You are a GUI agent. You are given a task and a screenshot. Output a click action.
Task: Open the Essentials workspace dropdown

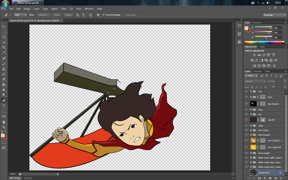point(274,15)
